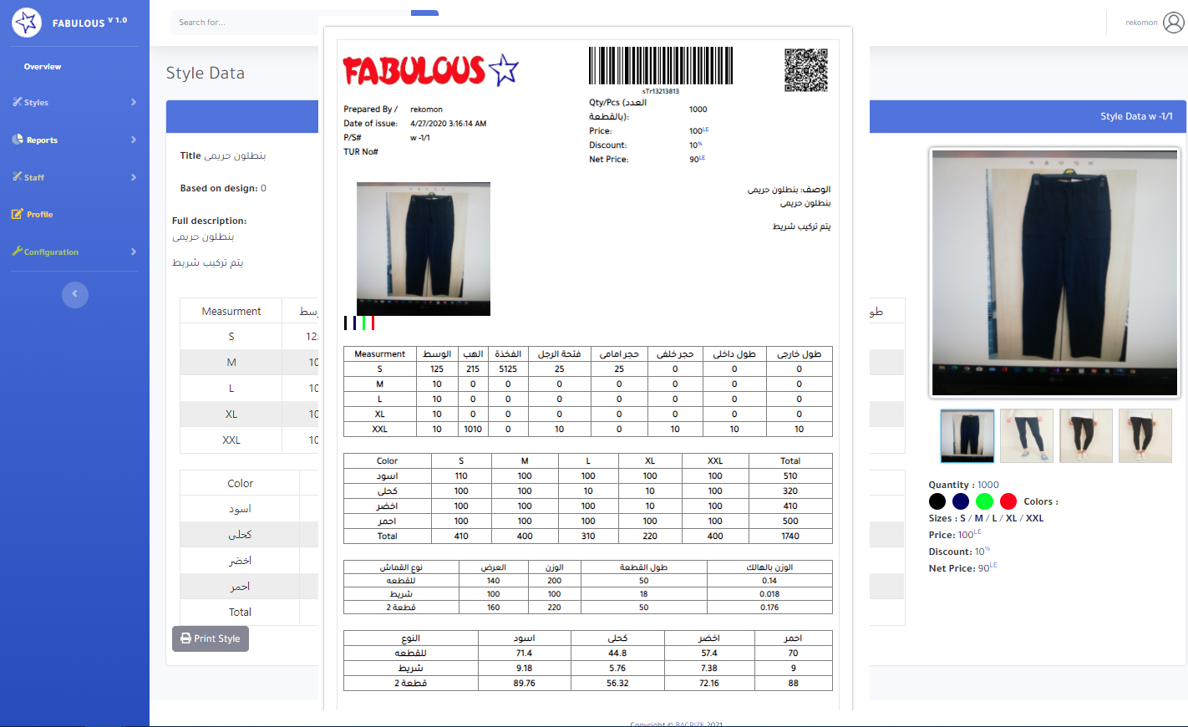This screenshot has width=1188, height=727.
Task: Click the pie chart icon beside Reports
Action: pyautogui.click(x=17, y=140)
